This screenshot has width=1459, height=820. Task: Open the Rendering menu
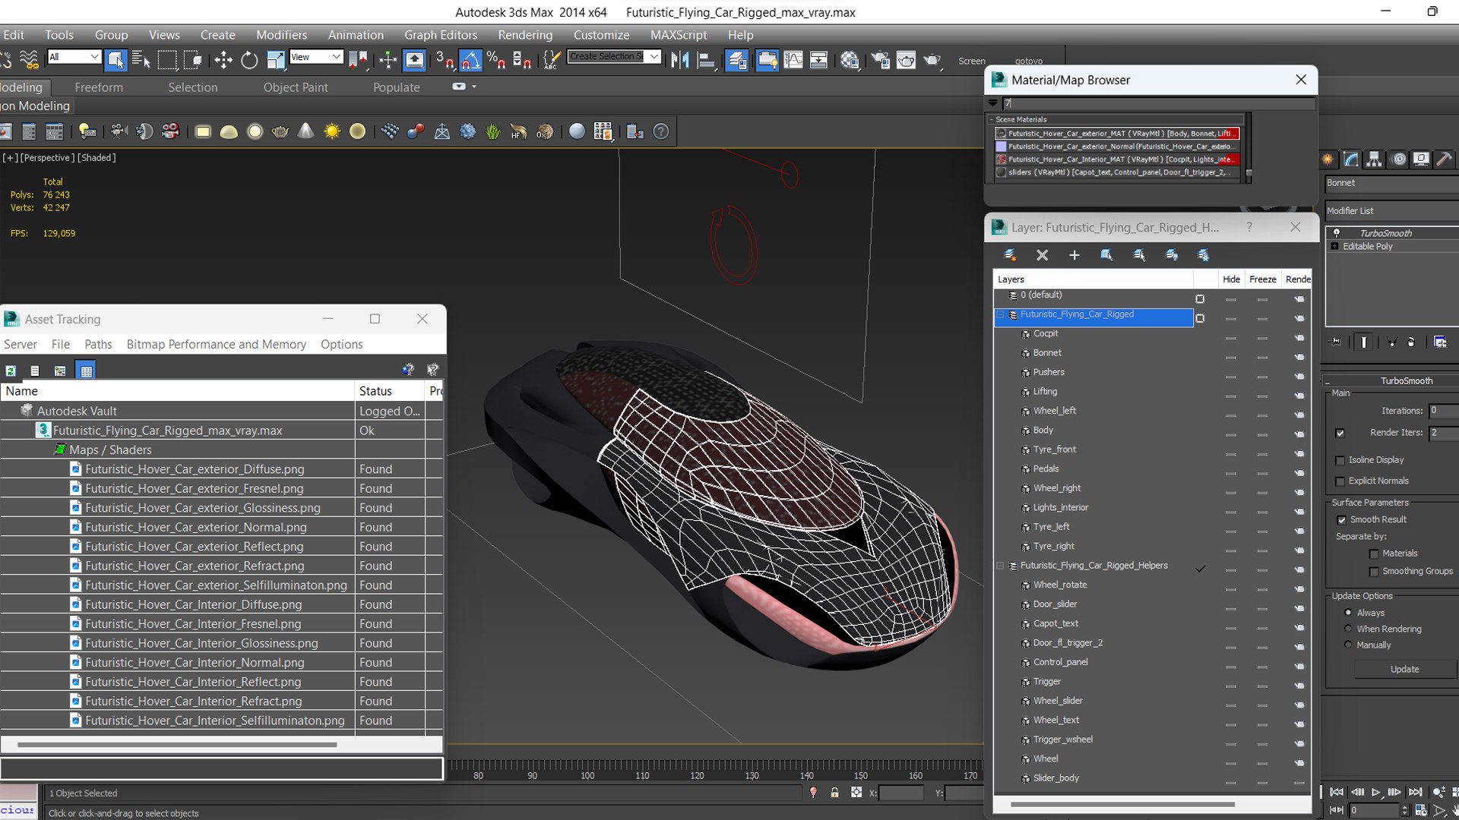pyautogui.click(x=525, y=35)
